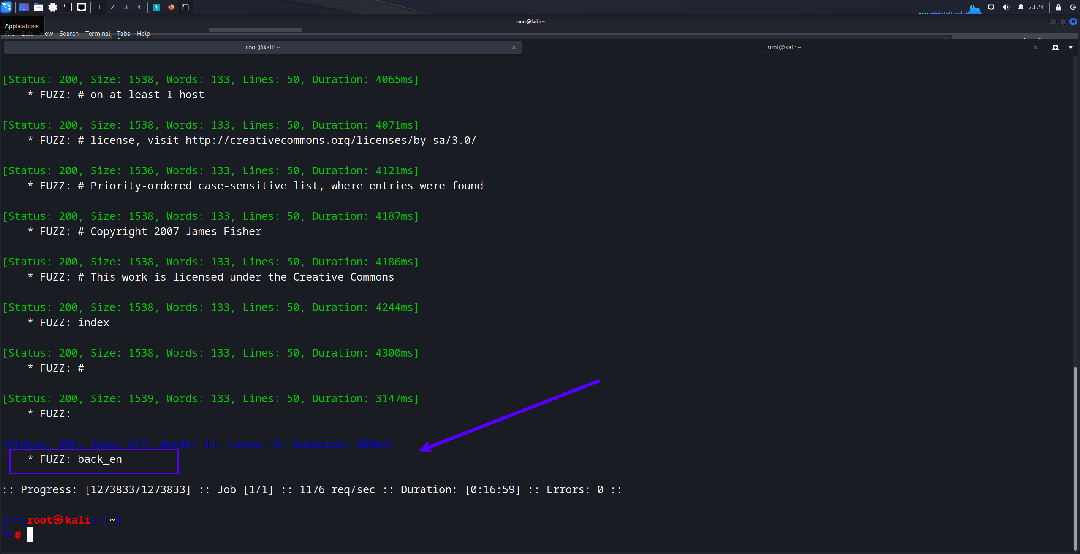1080x554 pixels.
Task: Open the Search menu
Action: 69,34
